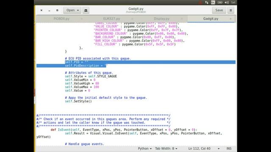Open the gedit hamburger menu
Viewport: 271px width, 152px height.
[230, 10]
